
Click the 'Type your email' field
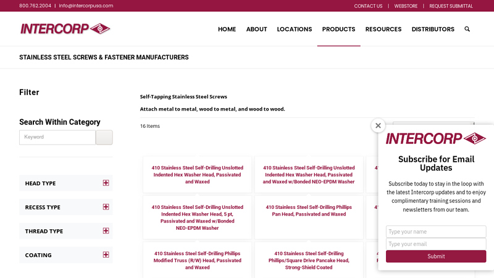click(x=435, y=244)
